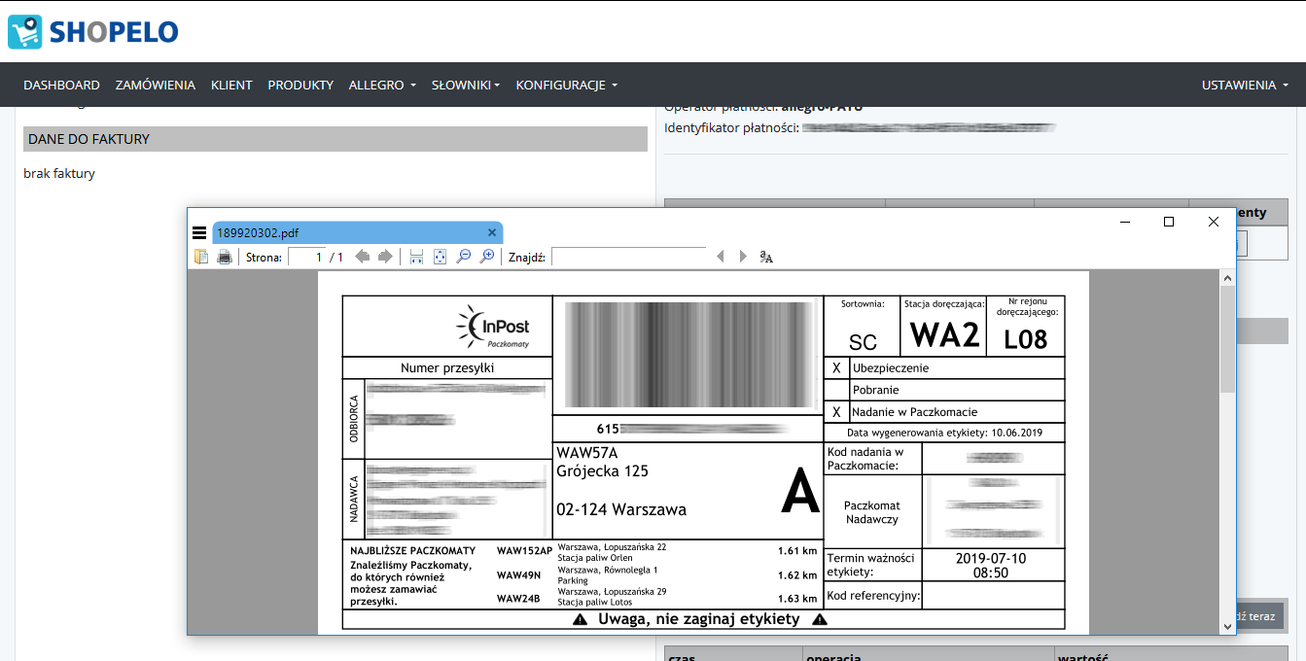Screen dimensions: 1306x661
Task: Expand the SŁOWNIKI dropdown menu
Action: [x=466, y=85]
